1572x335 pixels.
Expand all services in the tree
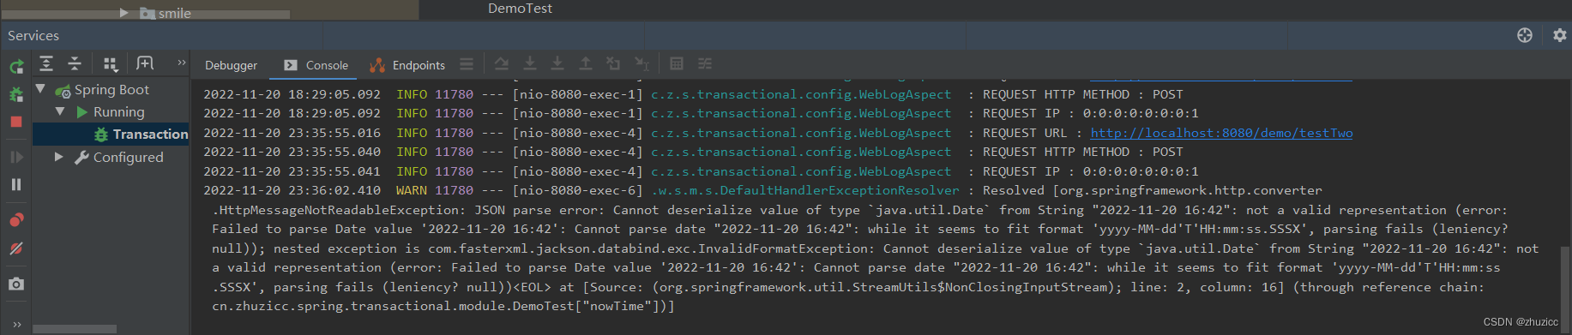pos(46,63)
